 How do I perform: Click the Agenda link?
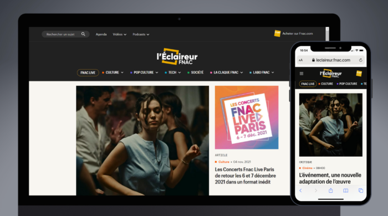[x=101, y=34]
